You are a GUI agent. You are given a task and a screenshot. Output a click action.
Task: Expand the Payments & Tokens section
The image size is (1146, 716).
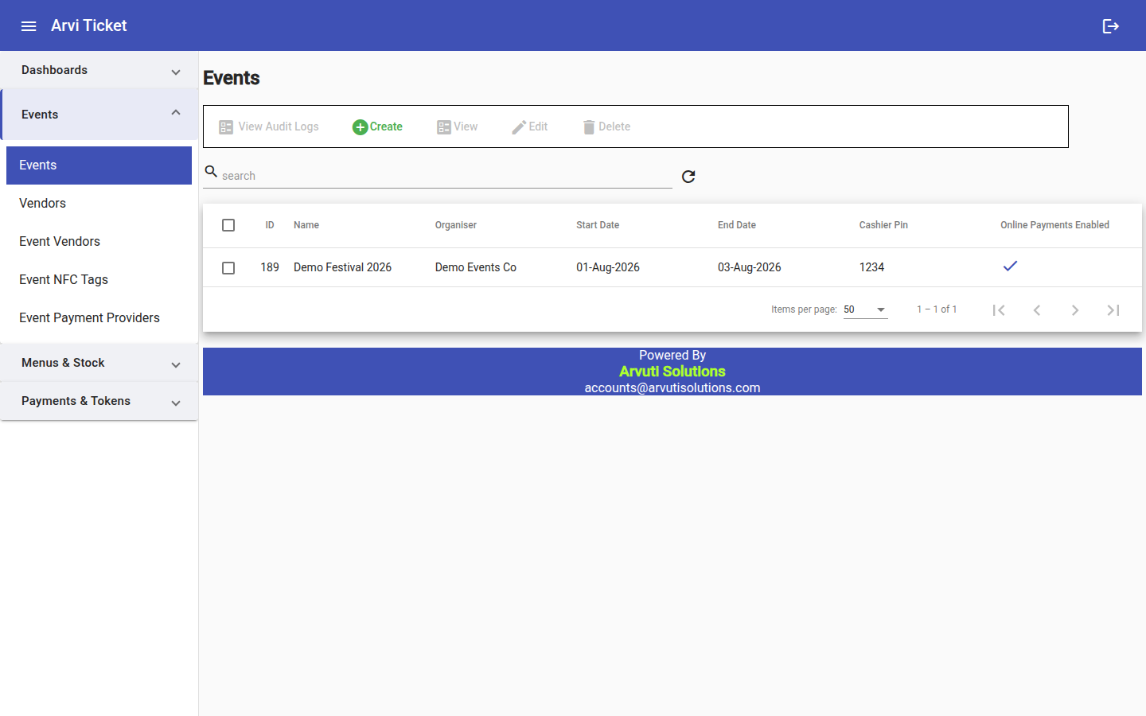pyautogui.click(x=99, y=401)
